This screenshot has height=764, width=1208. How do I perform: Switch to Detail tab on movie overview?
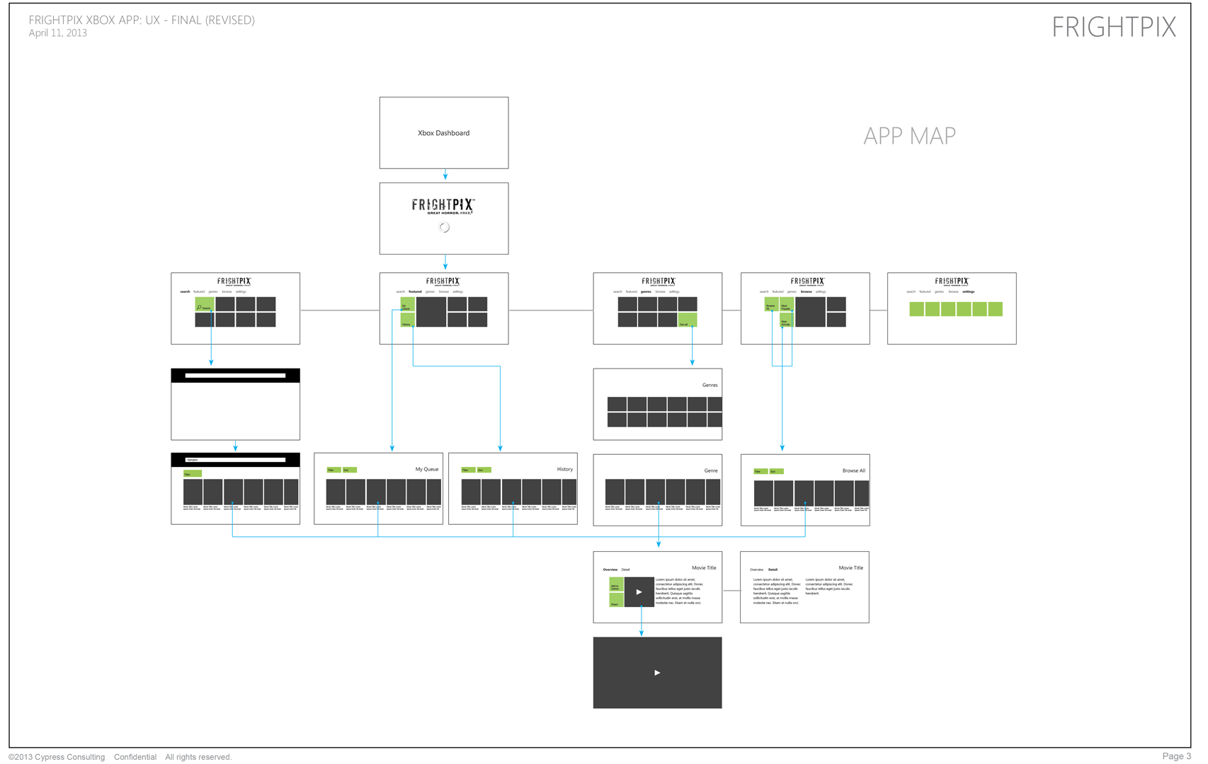point(625,569)
